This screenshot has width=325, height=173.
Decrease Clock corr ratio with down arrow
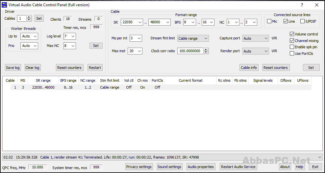[206, 52]
